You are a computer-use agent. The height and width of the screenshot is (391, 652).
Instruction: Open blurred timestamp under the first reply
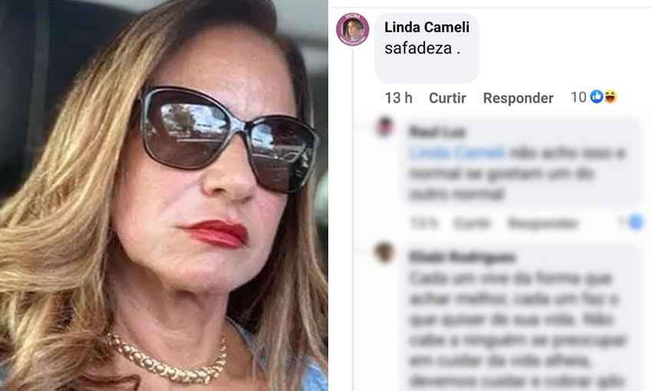tap(423, 223)
